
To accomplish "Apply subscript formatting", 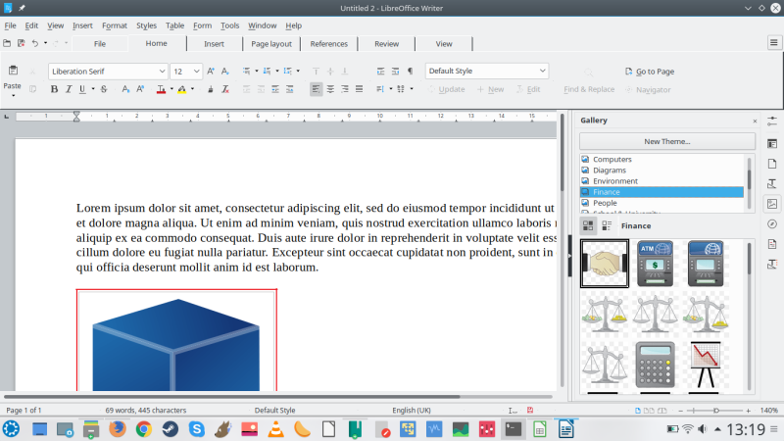I will (125, 89).
